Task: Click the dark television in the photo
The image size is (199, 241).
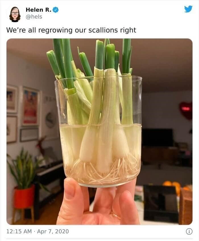Action: coord(158,137)
